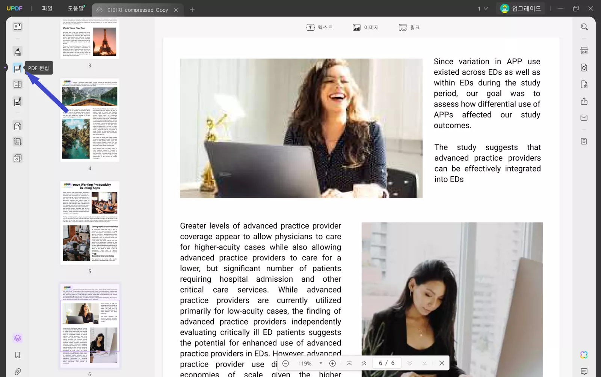Close the bottom page navigation bar

pyautogui.click(x=442, y=363)
